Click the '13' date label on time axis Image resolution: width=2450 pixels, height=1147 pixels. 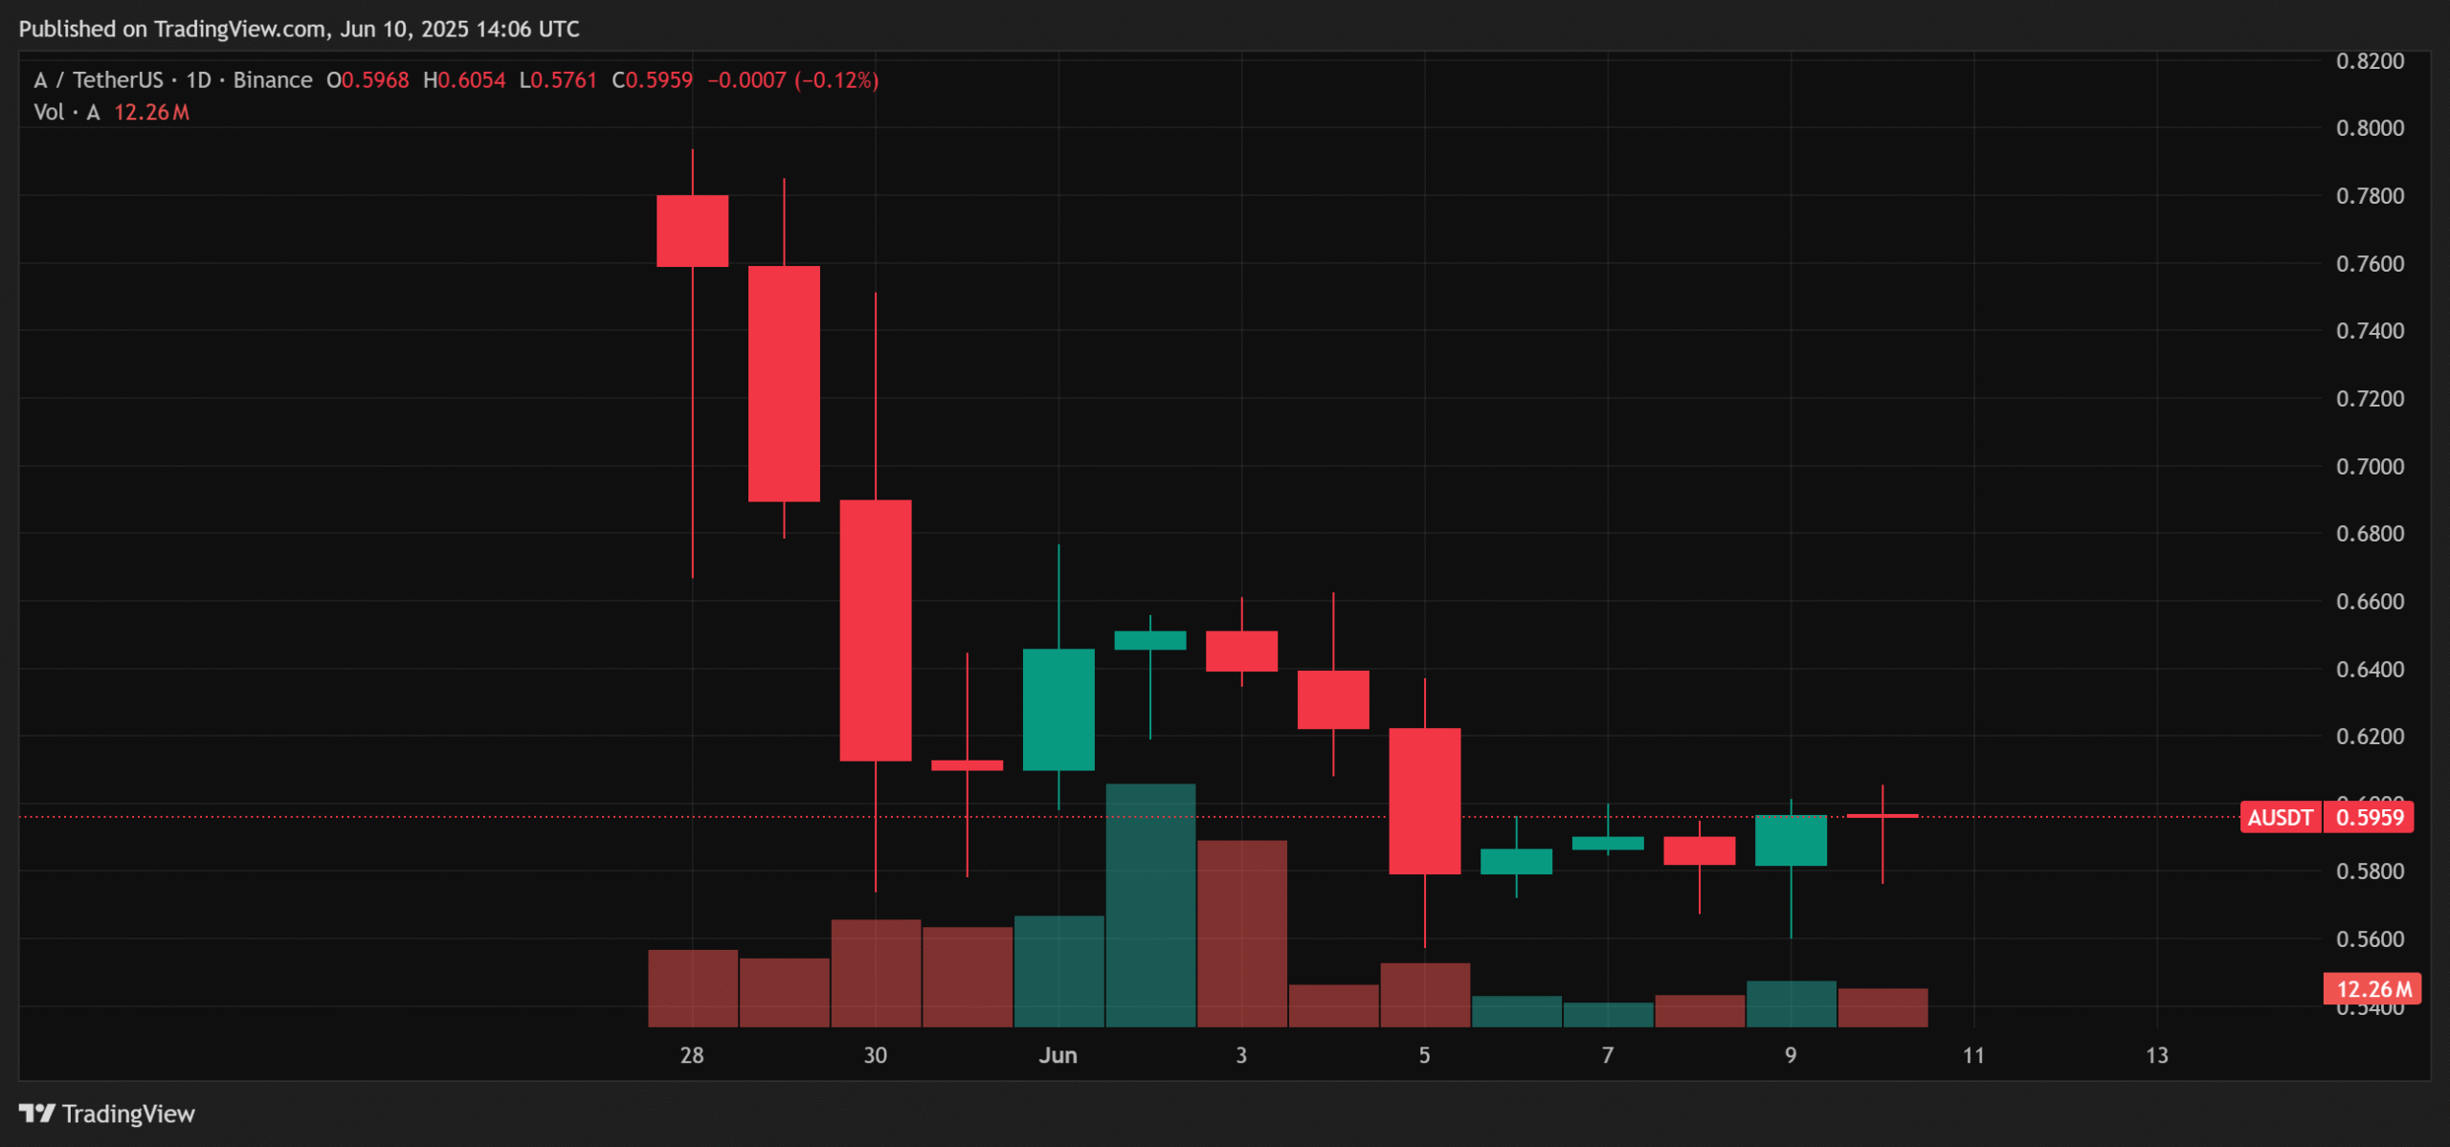click(2156, 1055)
